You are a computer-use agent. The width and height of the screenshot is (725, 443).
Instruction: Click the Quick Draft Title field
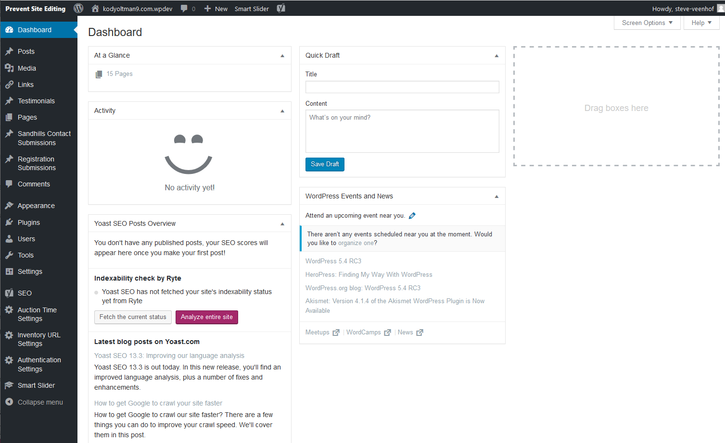pyautogui.click(x=402, y=87)
